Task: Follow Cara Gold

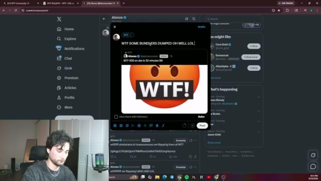Action: [x=254, y=46]
